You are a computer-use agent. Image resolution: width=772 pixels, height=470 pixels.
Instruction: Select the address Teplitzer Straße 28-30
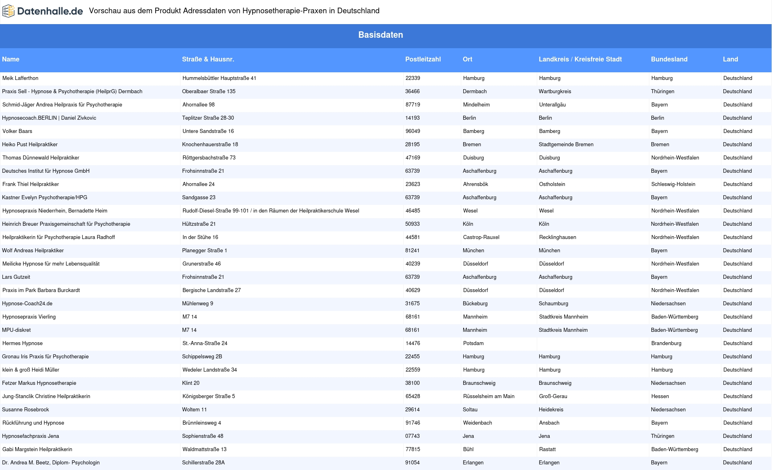pos(208,118)
